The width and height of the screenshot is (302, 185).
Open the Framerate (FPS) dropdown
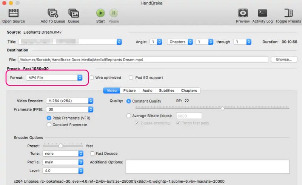point(69,109)
